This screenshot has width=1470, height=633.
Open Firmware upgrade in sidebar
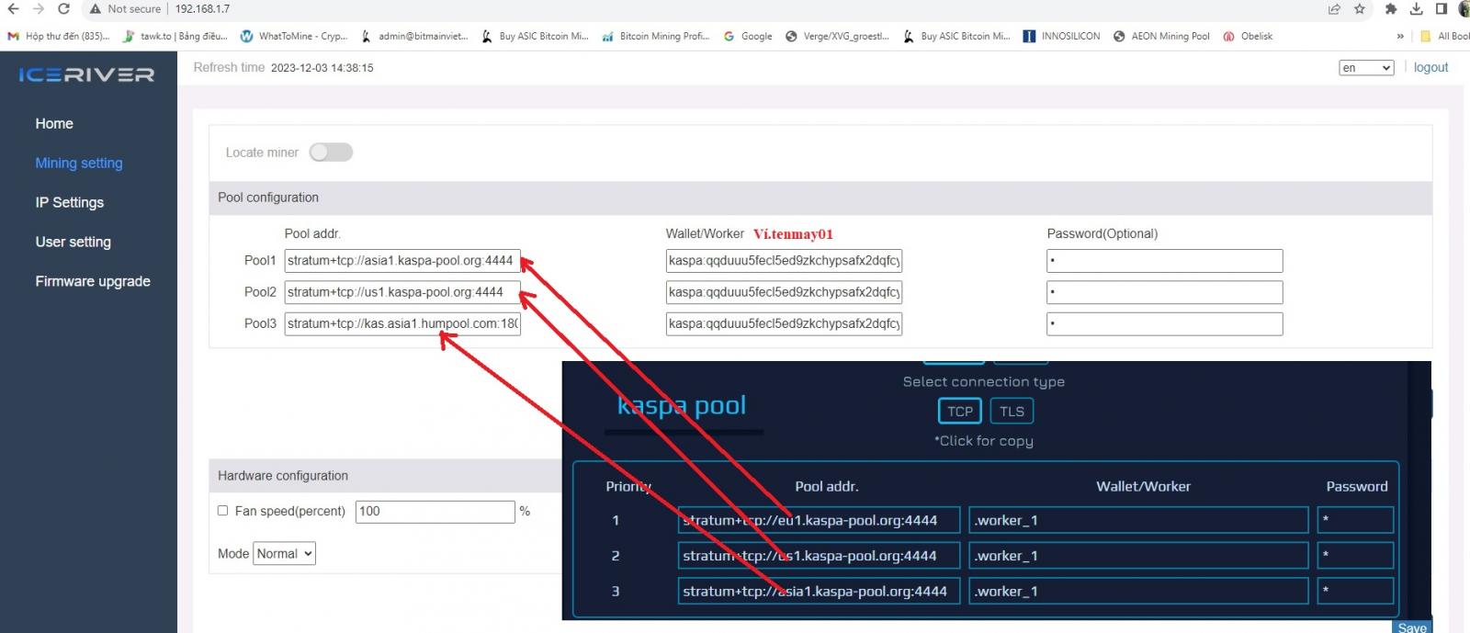pyautogui.click(x=93, y=281)
